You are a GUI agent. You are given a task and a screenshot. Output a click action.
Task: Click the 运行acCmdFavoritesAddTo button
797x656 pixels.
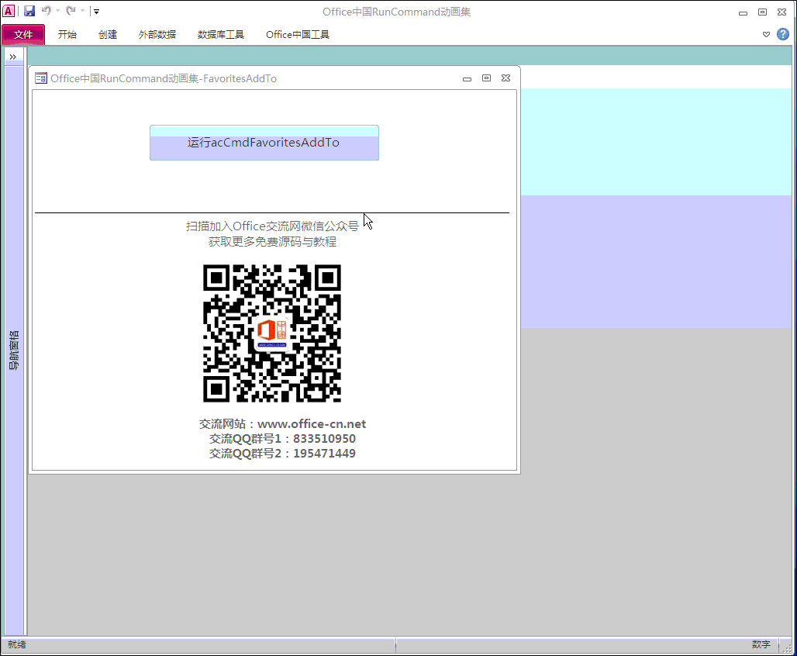(x=264, y=143)
